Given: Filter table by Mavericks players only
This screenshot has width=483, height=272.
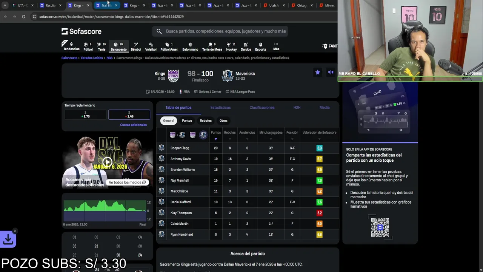Looking at the screenshot, I should tap(203, 135).
